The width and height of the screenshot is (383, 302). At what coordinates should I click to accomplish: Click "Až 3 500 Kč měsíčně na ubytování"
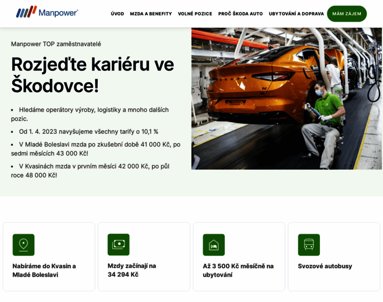238,270
